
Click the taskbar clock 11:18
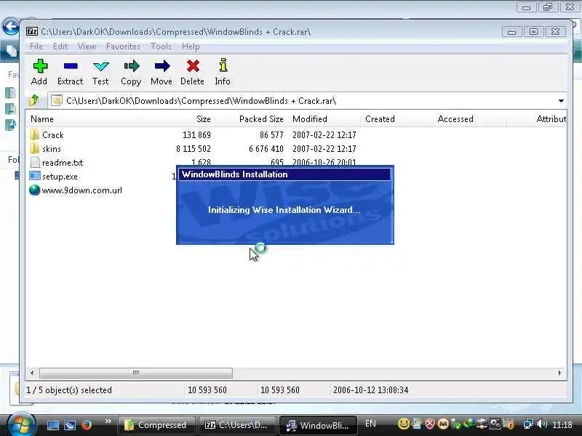click(562, 424)
